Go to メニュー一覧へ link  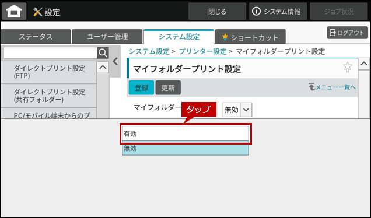point(332,87)
